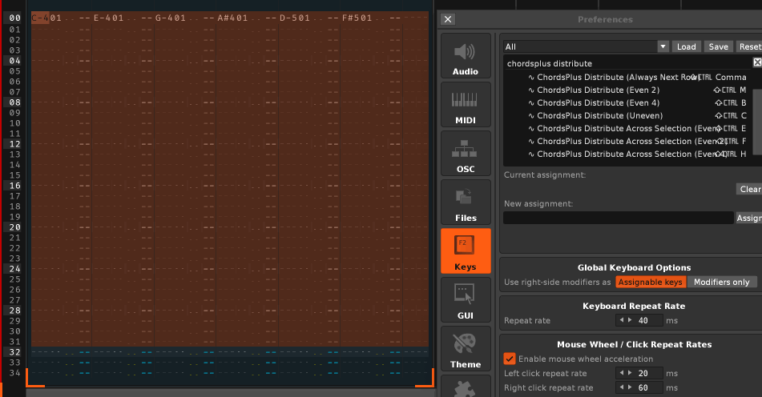
Task: Open the Theme preferences section
Action: point(466,350)
